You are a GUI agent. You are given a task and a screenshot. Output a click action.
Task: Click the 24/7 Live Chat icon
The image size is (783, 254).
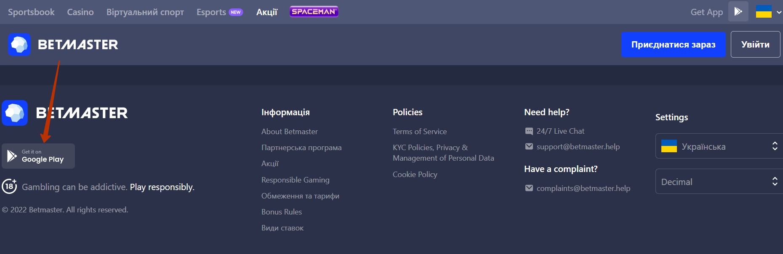coord(529,131)
